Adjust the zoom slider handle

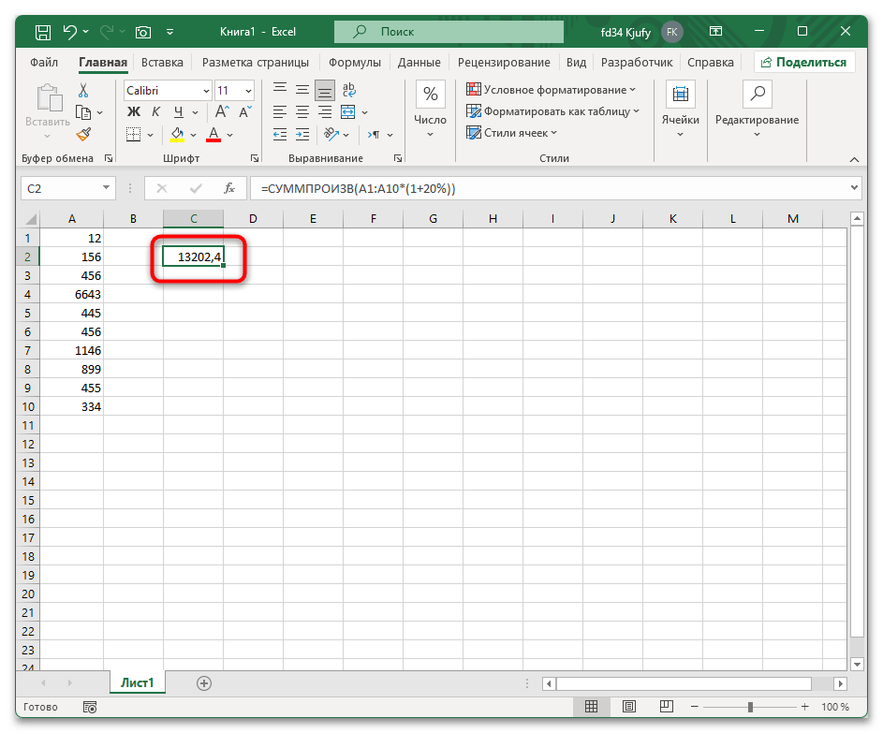click(750, 707)
